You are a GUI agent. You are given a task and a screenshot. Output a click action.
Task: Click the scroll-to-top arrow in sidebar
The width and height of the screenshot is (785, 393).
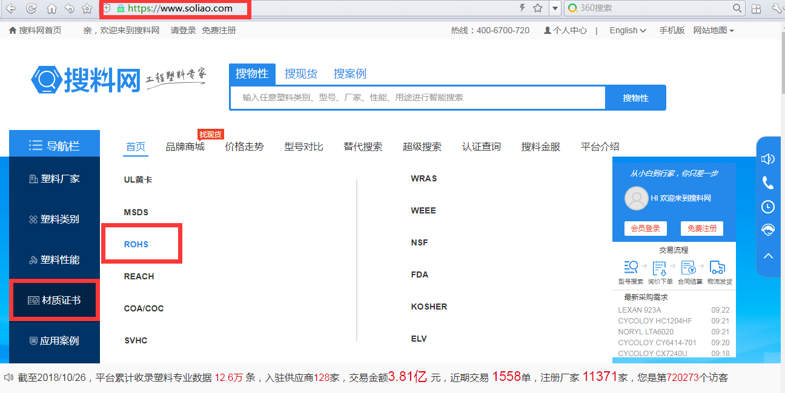[x=768, y=256]
